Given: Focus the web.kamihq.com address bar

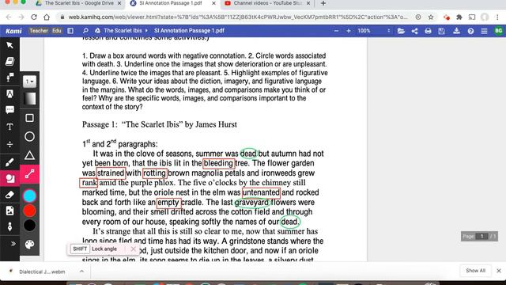Looking at the screenshot, I should 238,17.
